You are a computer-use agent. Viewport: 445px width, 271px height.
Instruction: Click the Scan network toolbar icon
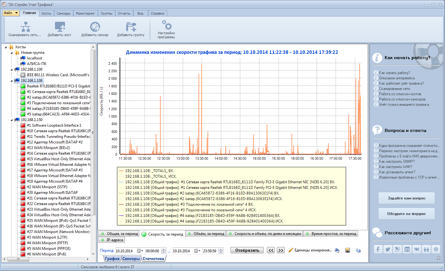coord(25,27)
